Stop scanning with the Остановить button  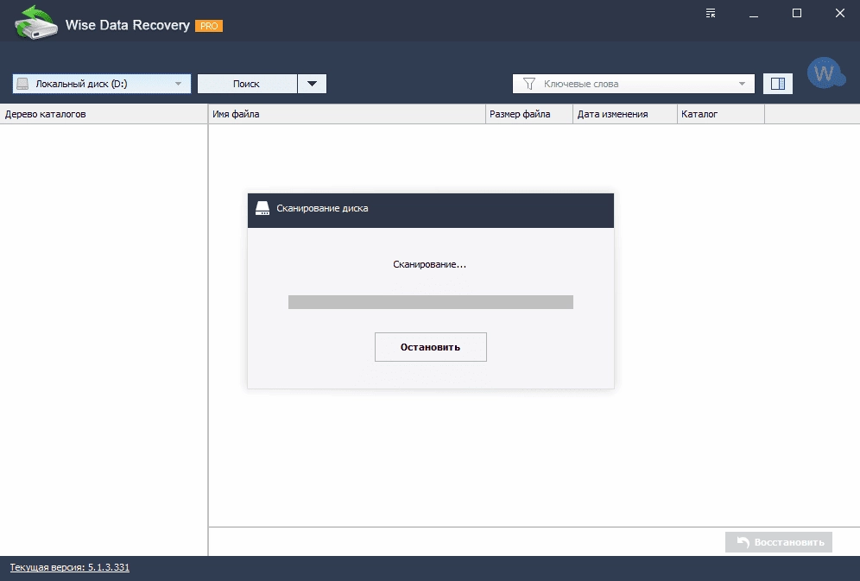431,347
